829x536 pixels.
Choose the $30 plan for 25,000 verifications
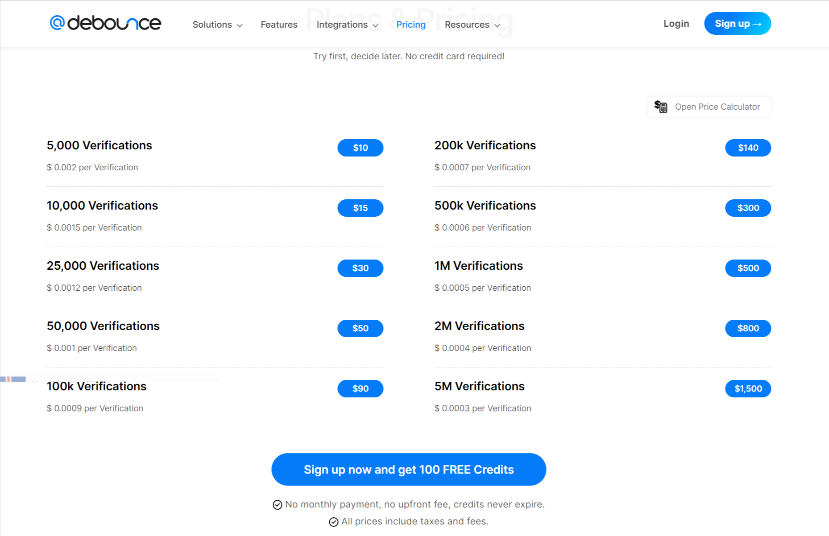pos(360,268)
